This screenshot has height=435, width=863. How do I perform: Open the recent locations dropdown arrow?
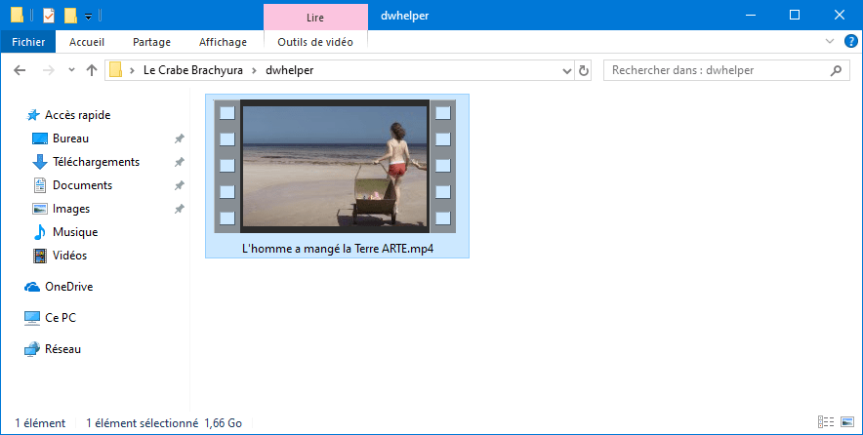click(71, 70)
